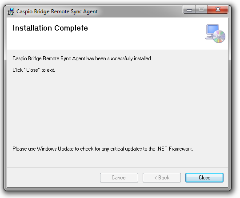Minimize the Caspio Bridge installer window
The image size is (240, 198).
[x=189, y=10]
